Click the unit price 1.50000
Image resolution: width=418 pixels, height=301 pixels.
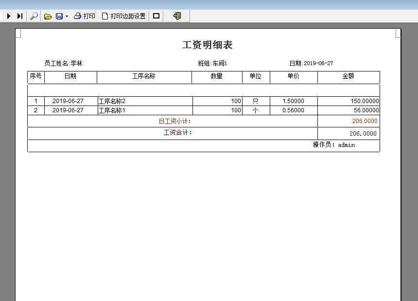coord(293,101)
